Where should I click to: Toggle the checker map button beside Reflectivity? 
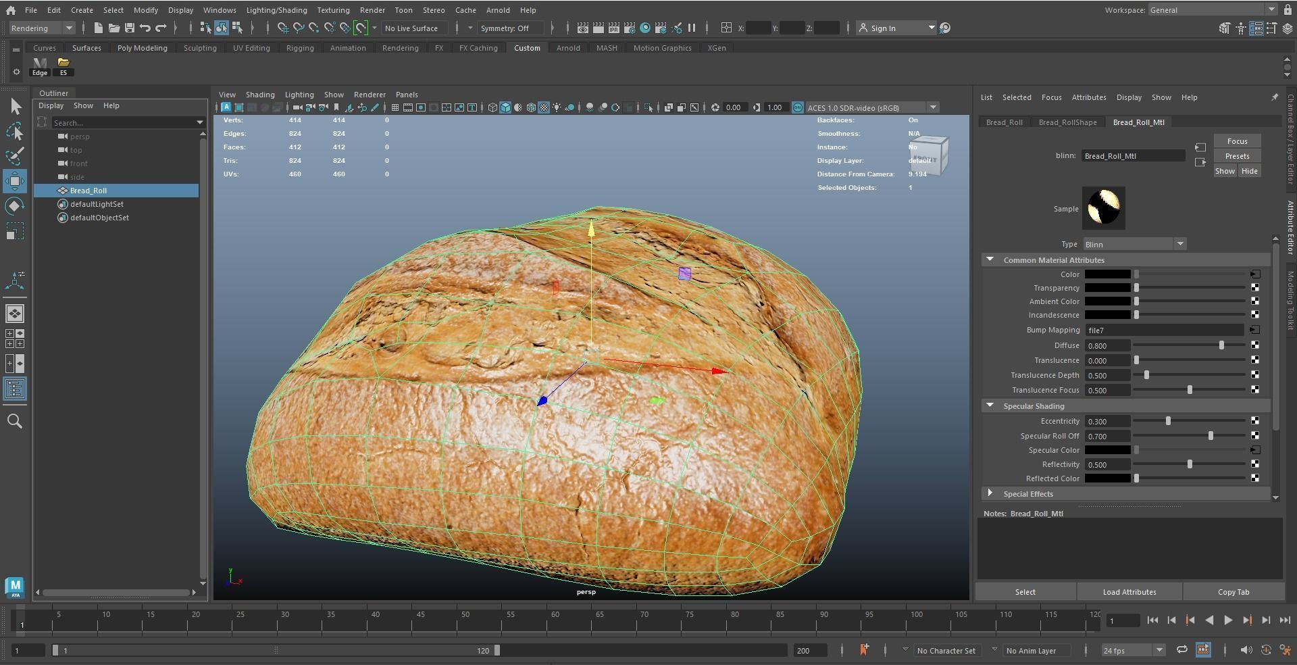pos(1255,464)
